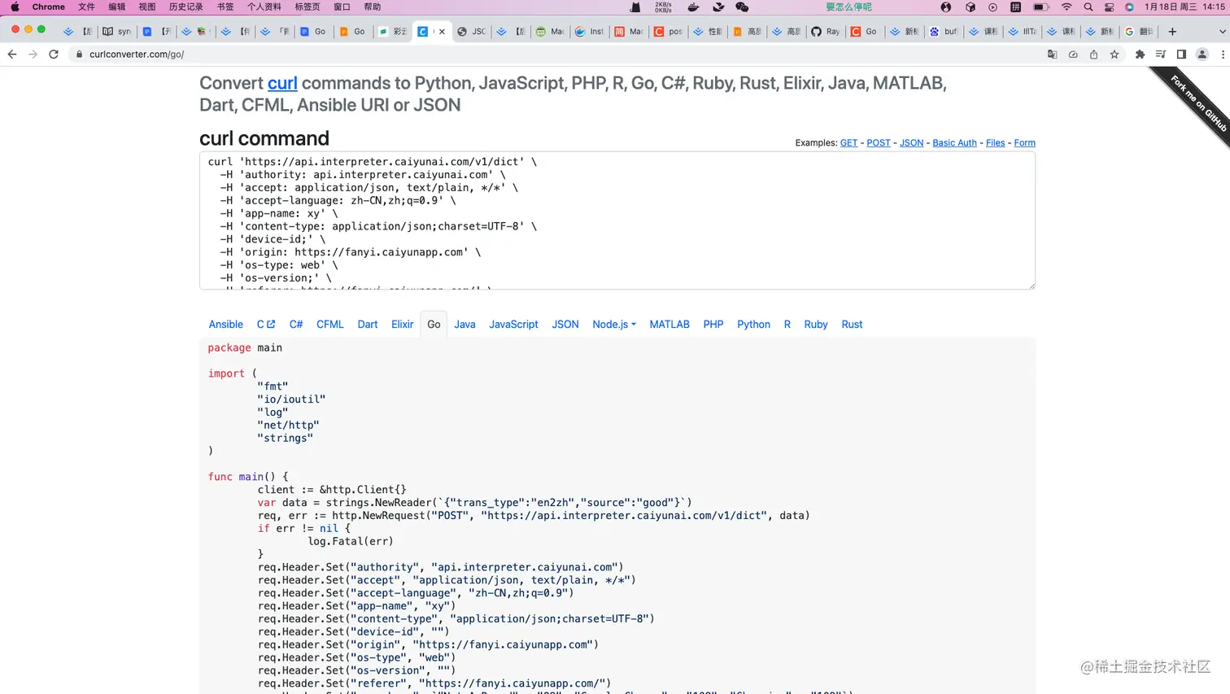
Task: Open the 书签 menu
Action: tap(225, 7)
